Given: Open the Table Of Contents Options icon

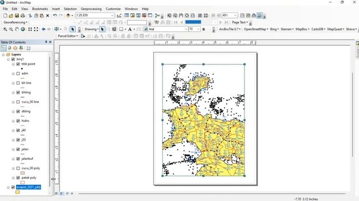Looking at the screenshot, I should 29,48.
